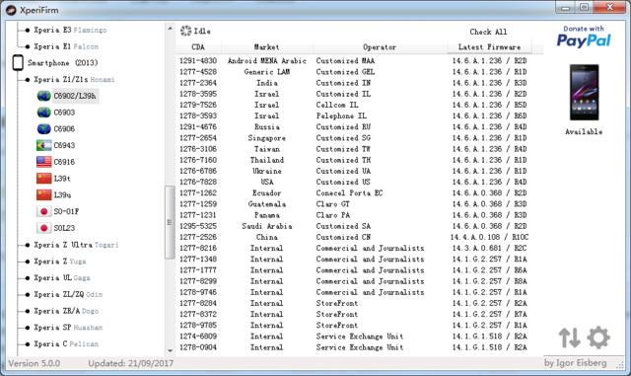Viewport: 631px width, 376px height.
Task: Select the C6903 model label
Action: pos(64,113)
